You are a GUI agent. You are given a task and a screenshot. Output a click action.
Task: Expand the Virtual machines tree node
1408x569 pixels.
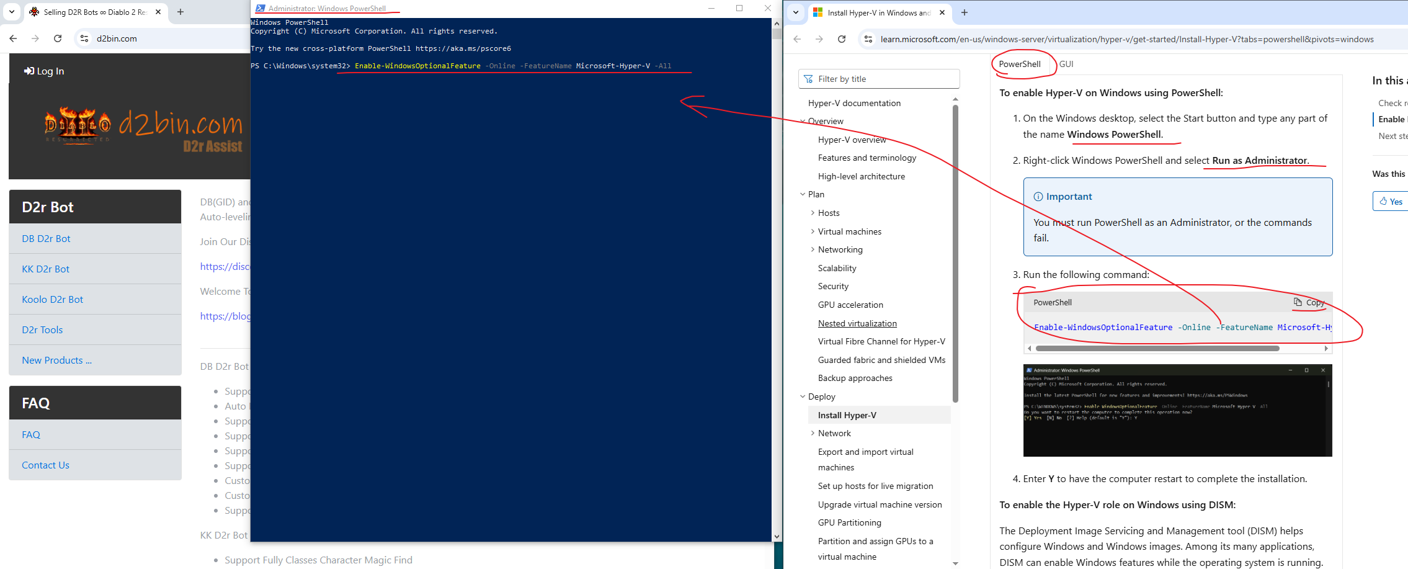tap(813, 231)
